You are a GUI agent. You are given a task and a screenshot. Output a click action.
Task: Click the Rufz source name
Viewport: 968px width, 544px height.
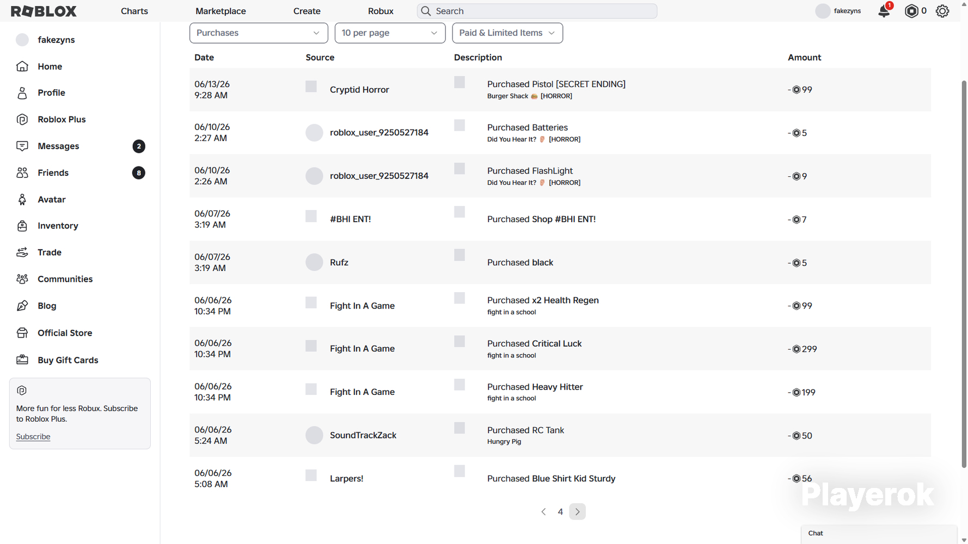(339, 262)
